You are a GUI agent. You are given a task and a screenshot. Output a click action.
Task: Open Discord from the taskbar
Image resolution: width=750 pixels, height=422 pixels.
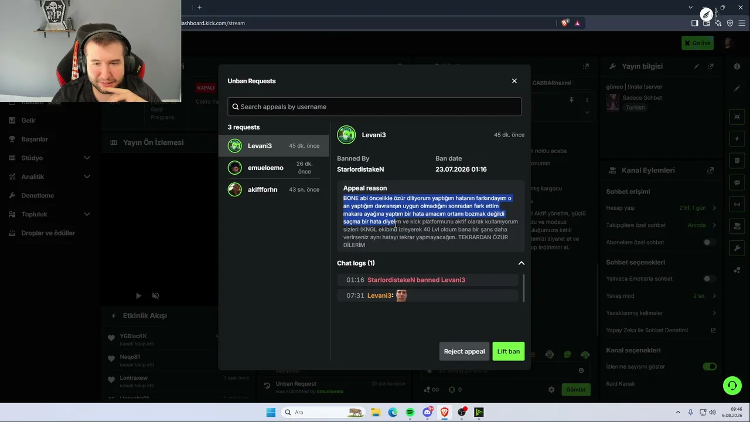point(428,412)
